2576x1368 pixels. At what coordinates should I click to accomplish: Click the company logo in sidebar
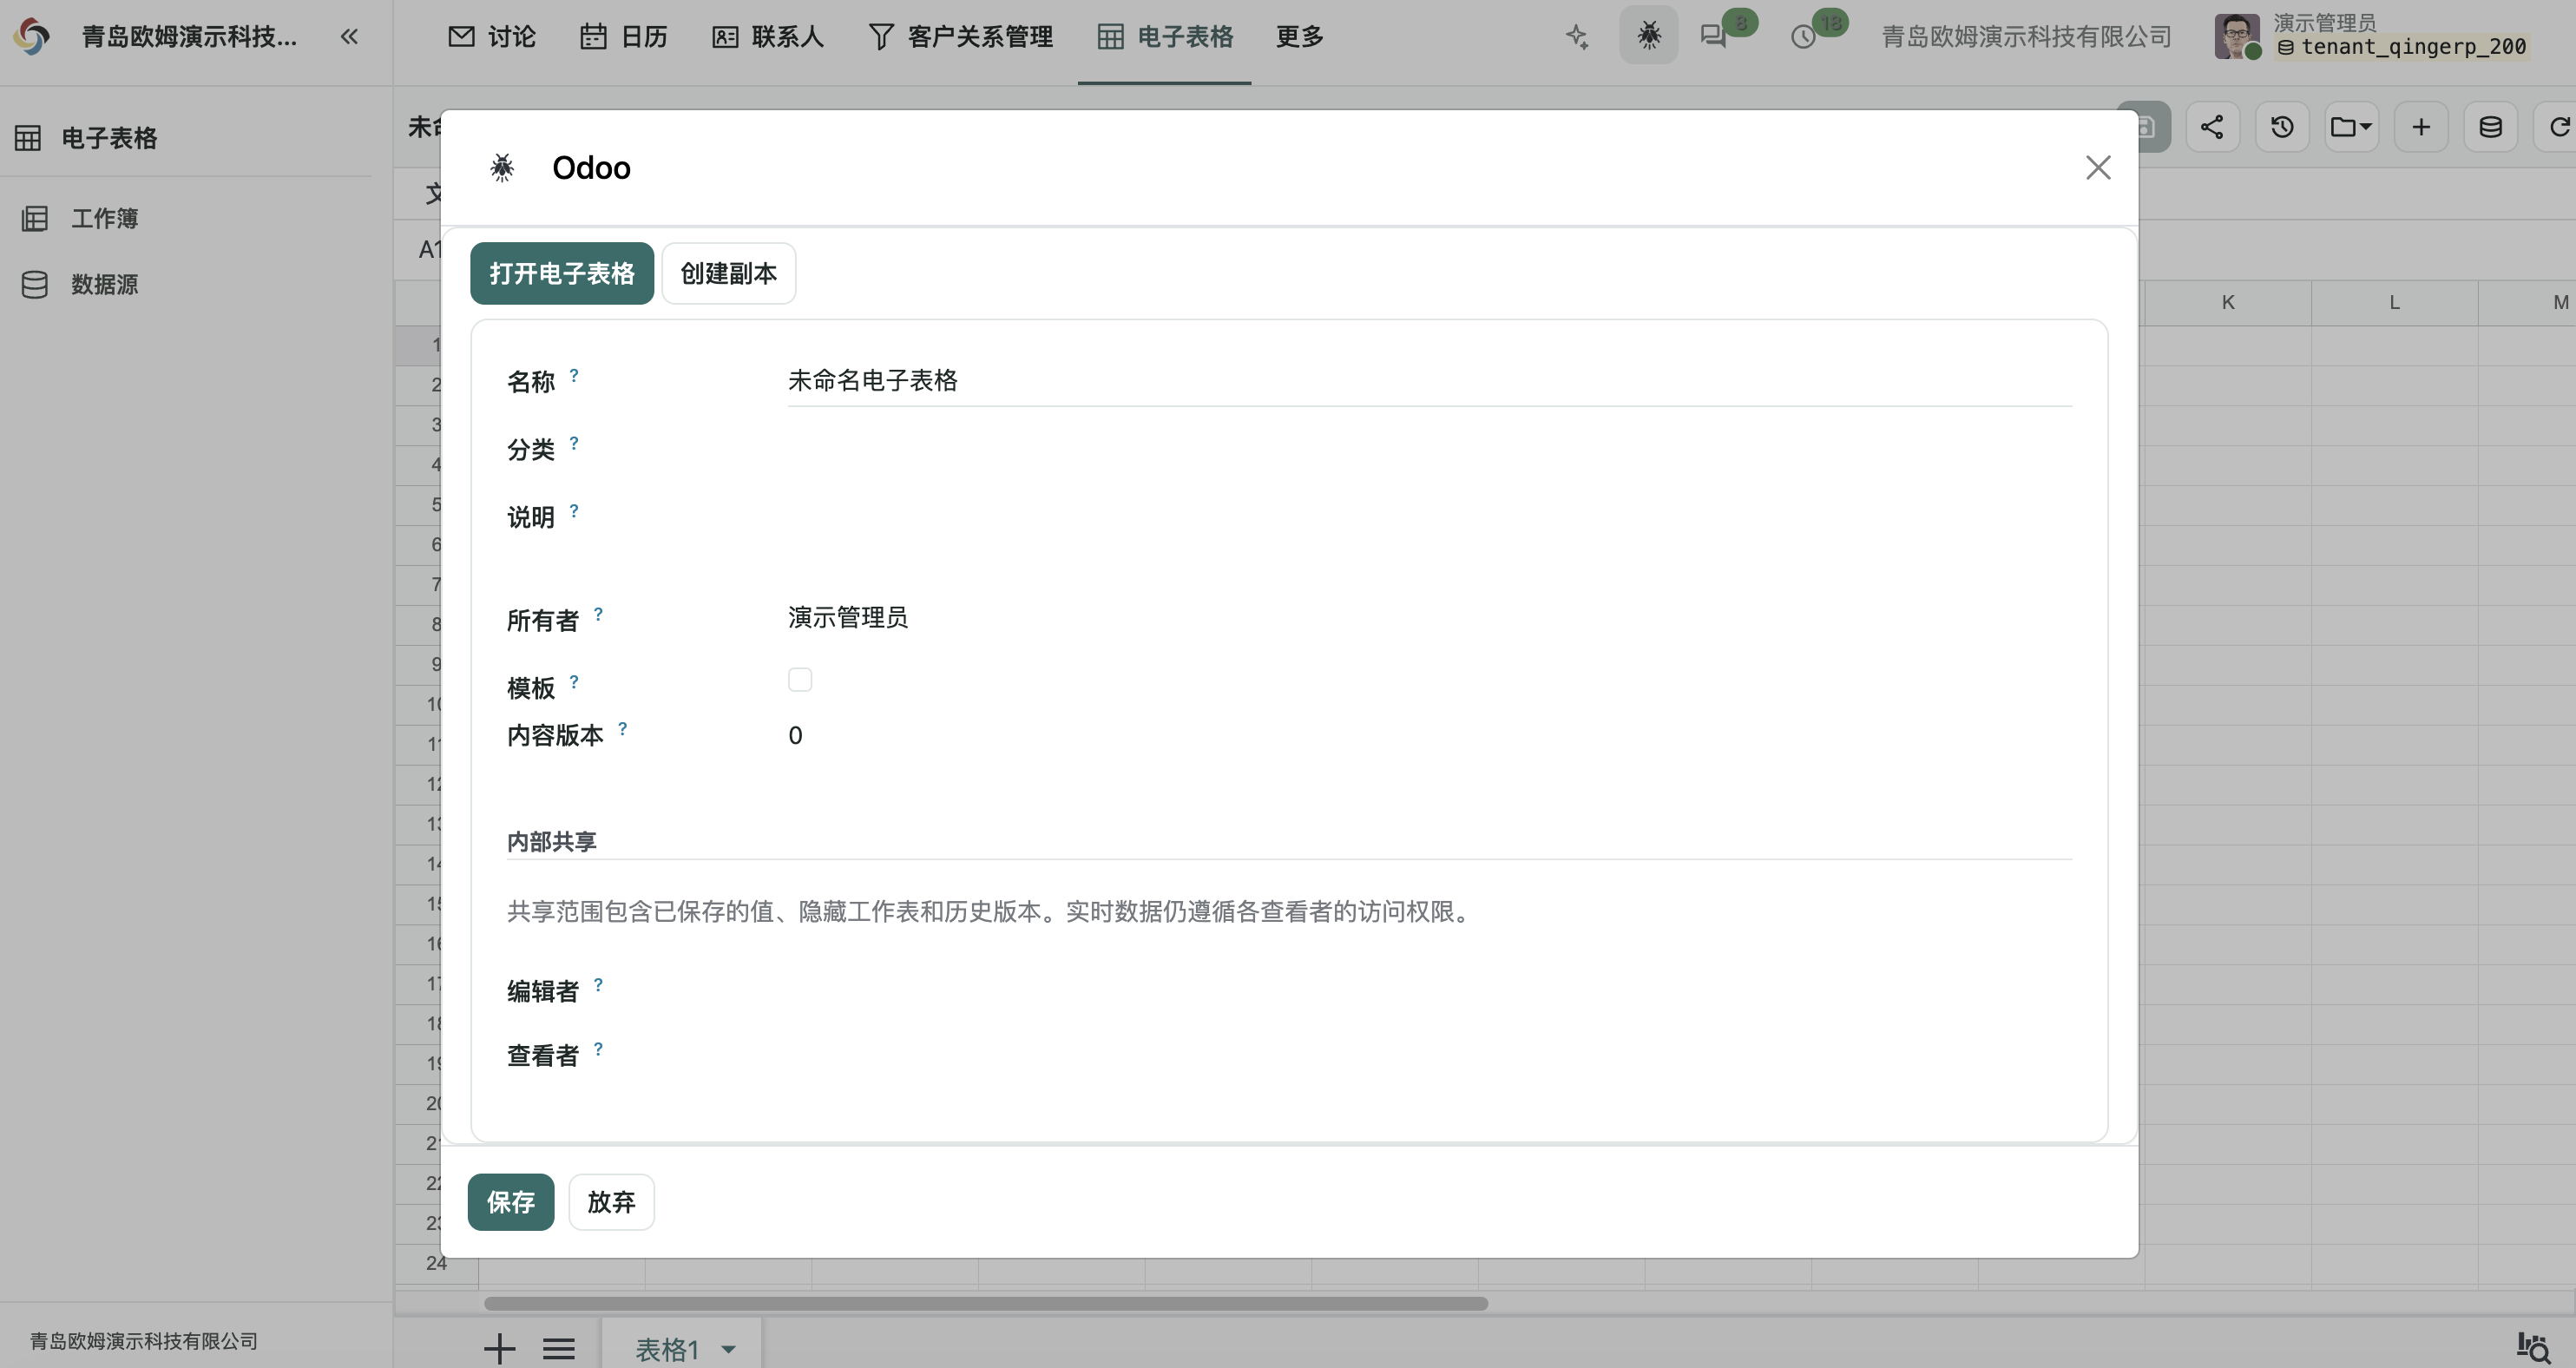pos(32,37)
